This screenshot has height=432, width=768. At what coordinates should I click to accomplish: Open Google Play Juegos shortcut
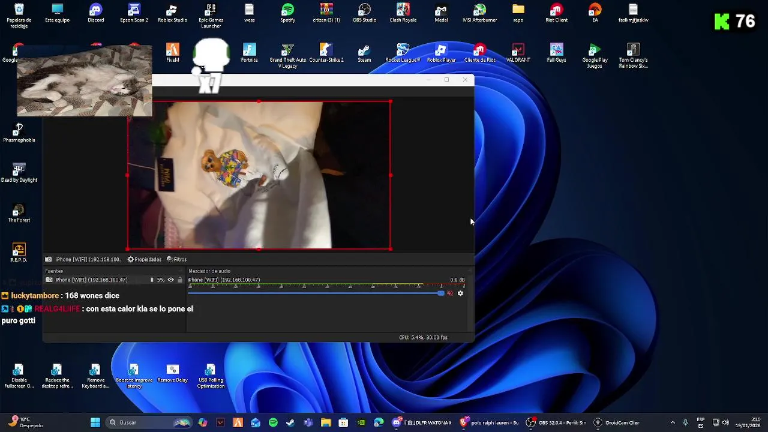595,56
